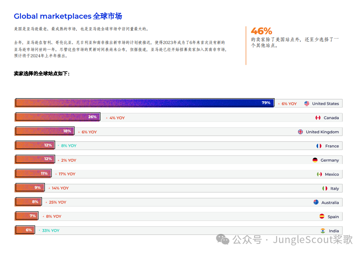Click the "Australia" country name
Screen dimensions: 364x254
tap(330, 203)
